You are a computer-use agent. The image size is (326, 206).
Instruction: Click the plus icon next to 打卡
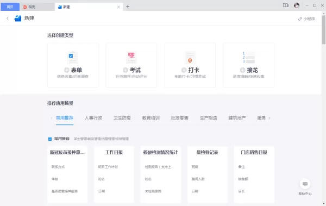[184, 70]
